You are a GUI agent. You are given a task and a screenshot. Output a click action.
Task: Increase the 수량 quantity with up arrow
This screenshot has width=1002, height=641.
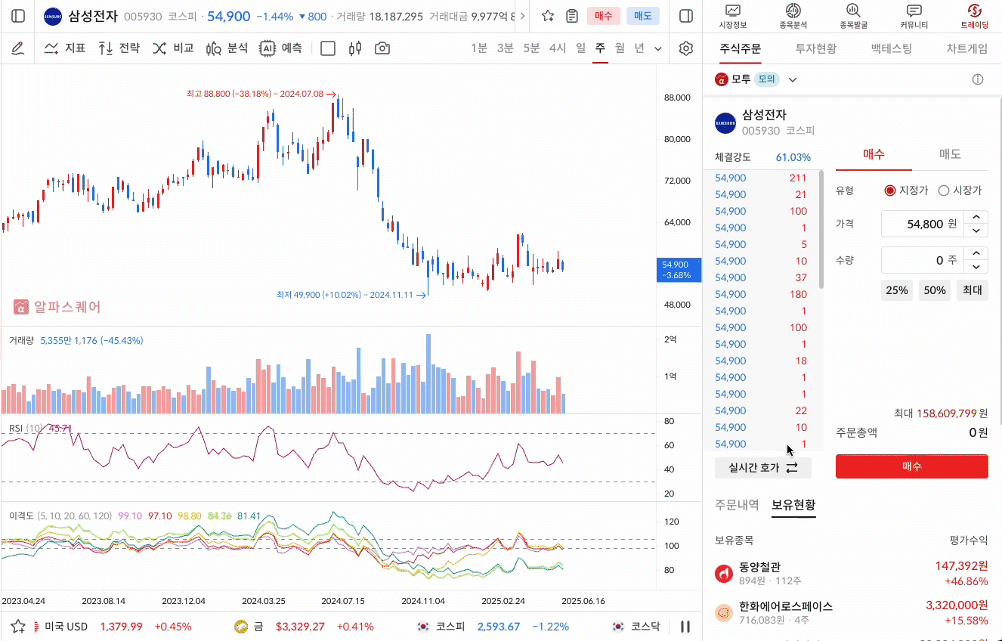977,253
